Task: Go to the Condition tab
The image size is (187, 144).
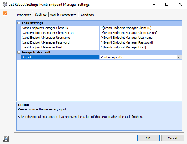Action: click(87, 15)
